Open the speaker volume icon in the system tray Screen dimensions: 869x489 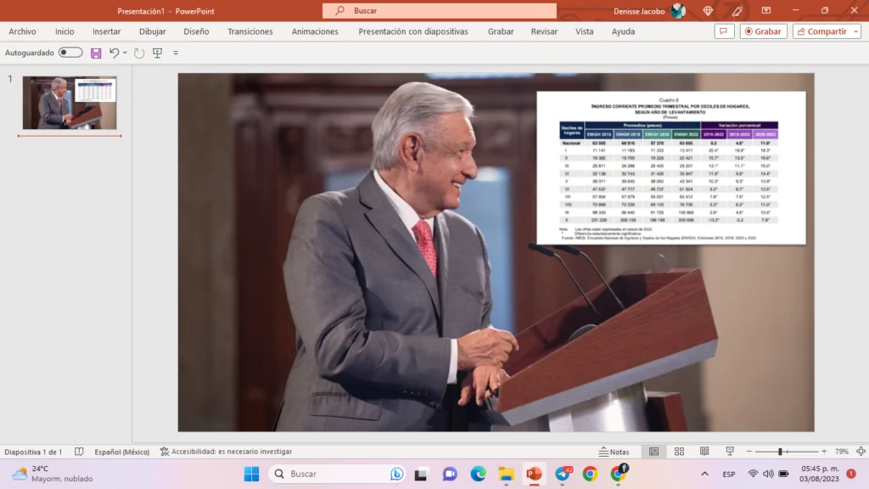tap(768, 474)
